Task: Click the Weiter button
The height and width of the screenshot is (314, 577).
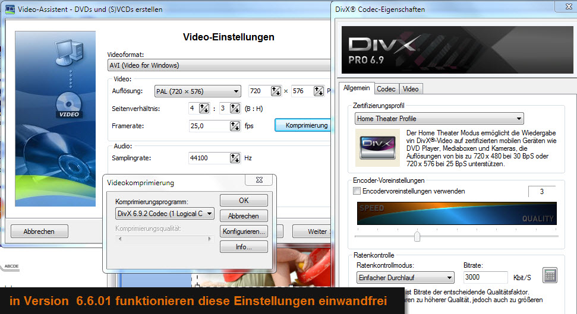Action: tap(312, 231)
